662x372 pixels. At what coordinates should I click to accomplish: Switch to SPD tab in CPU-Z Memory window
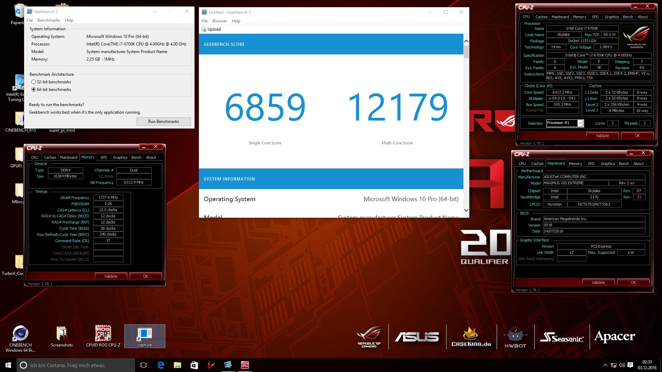[103, 157]
